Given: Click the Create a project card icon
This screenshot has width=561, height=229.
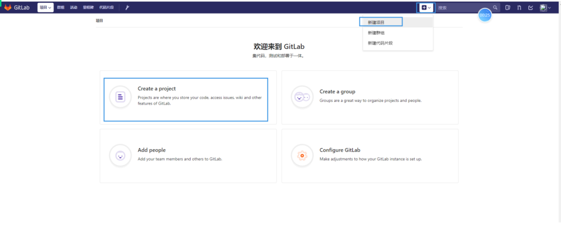Looking at the screenshot, I should 120,97.
